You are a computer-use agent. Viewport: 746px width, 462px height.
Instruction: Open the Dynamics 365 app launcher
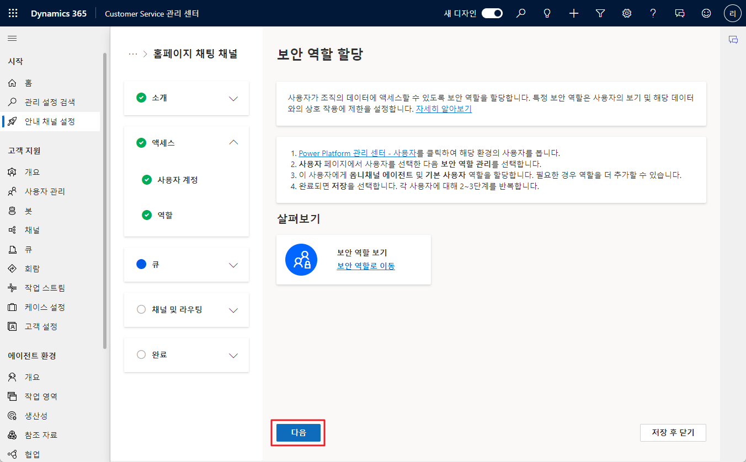13,13
